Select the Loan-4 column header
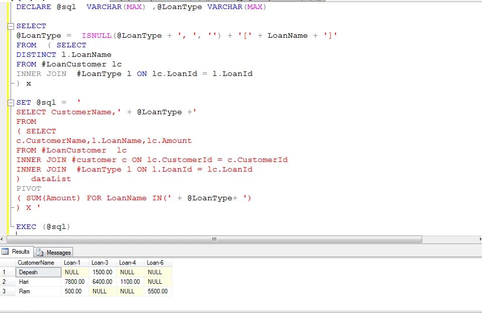The height and width of the screenshot is (313, 482). [x=130, y=263]
